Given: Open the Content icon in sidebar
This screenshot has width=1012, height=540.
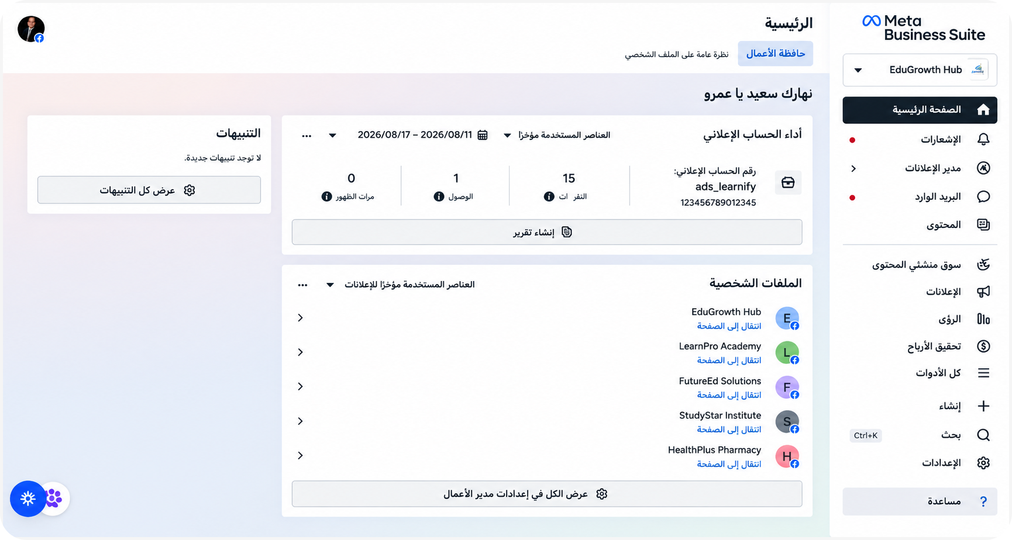Looking at the screenshot, I should point(983,224).
